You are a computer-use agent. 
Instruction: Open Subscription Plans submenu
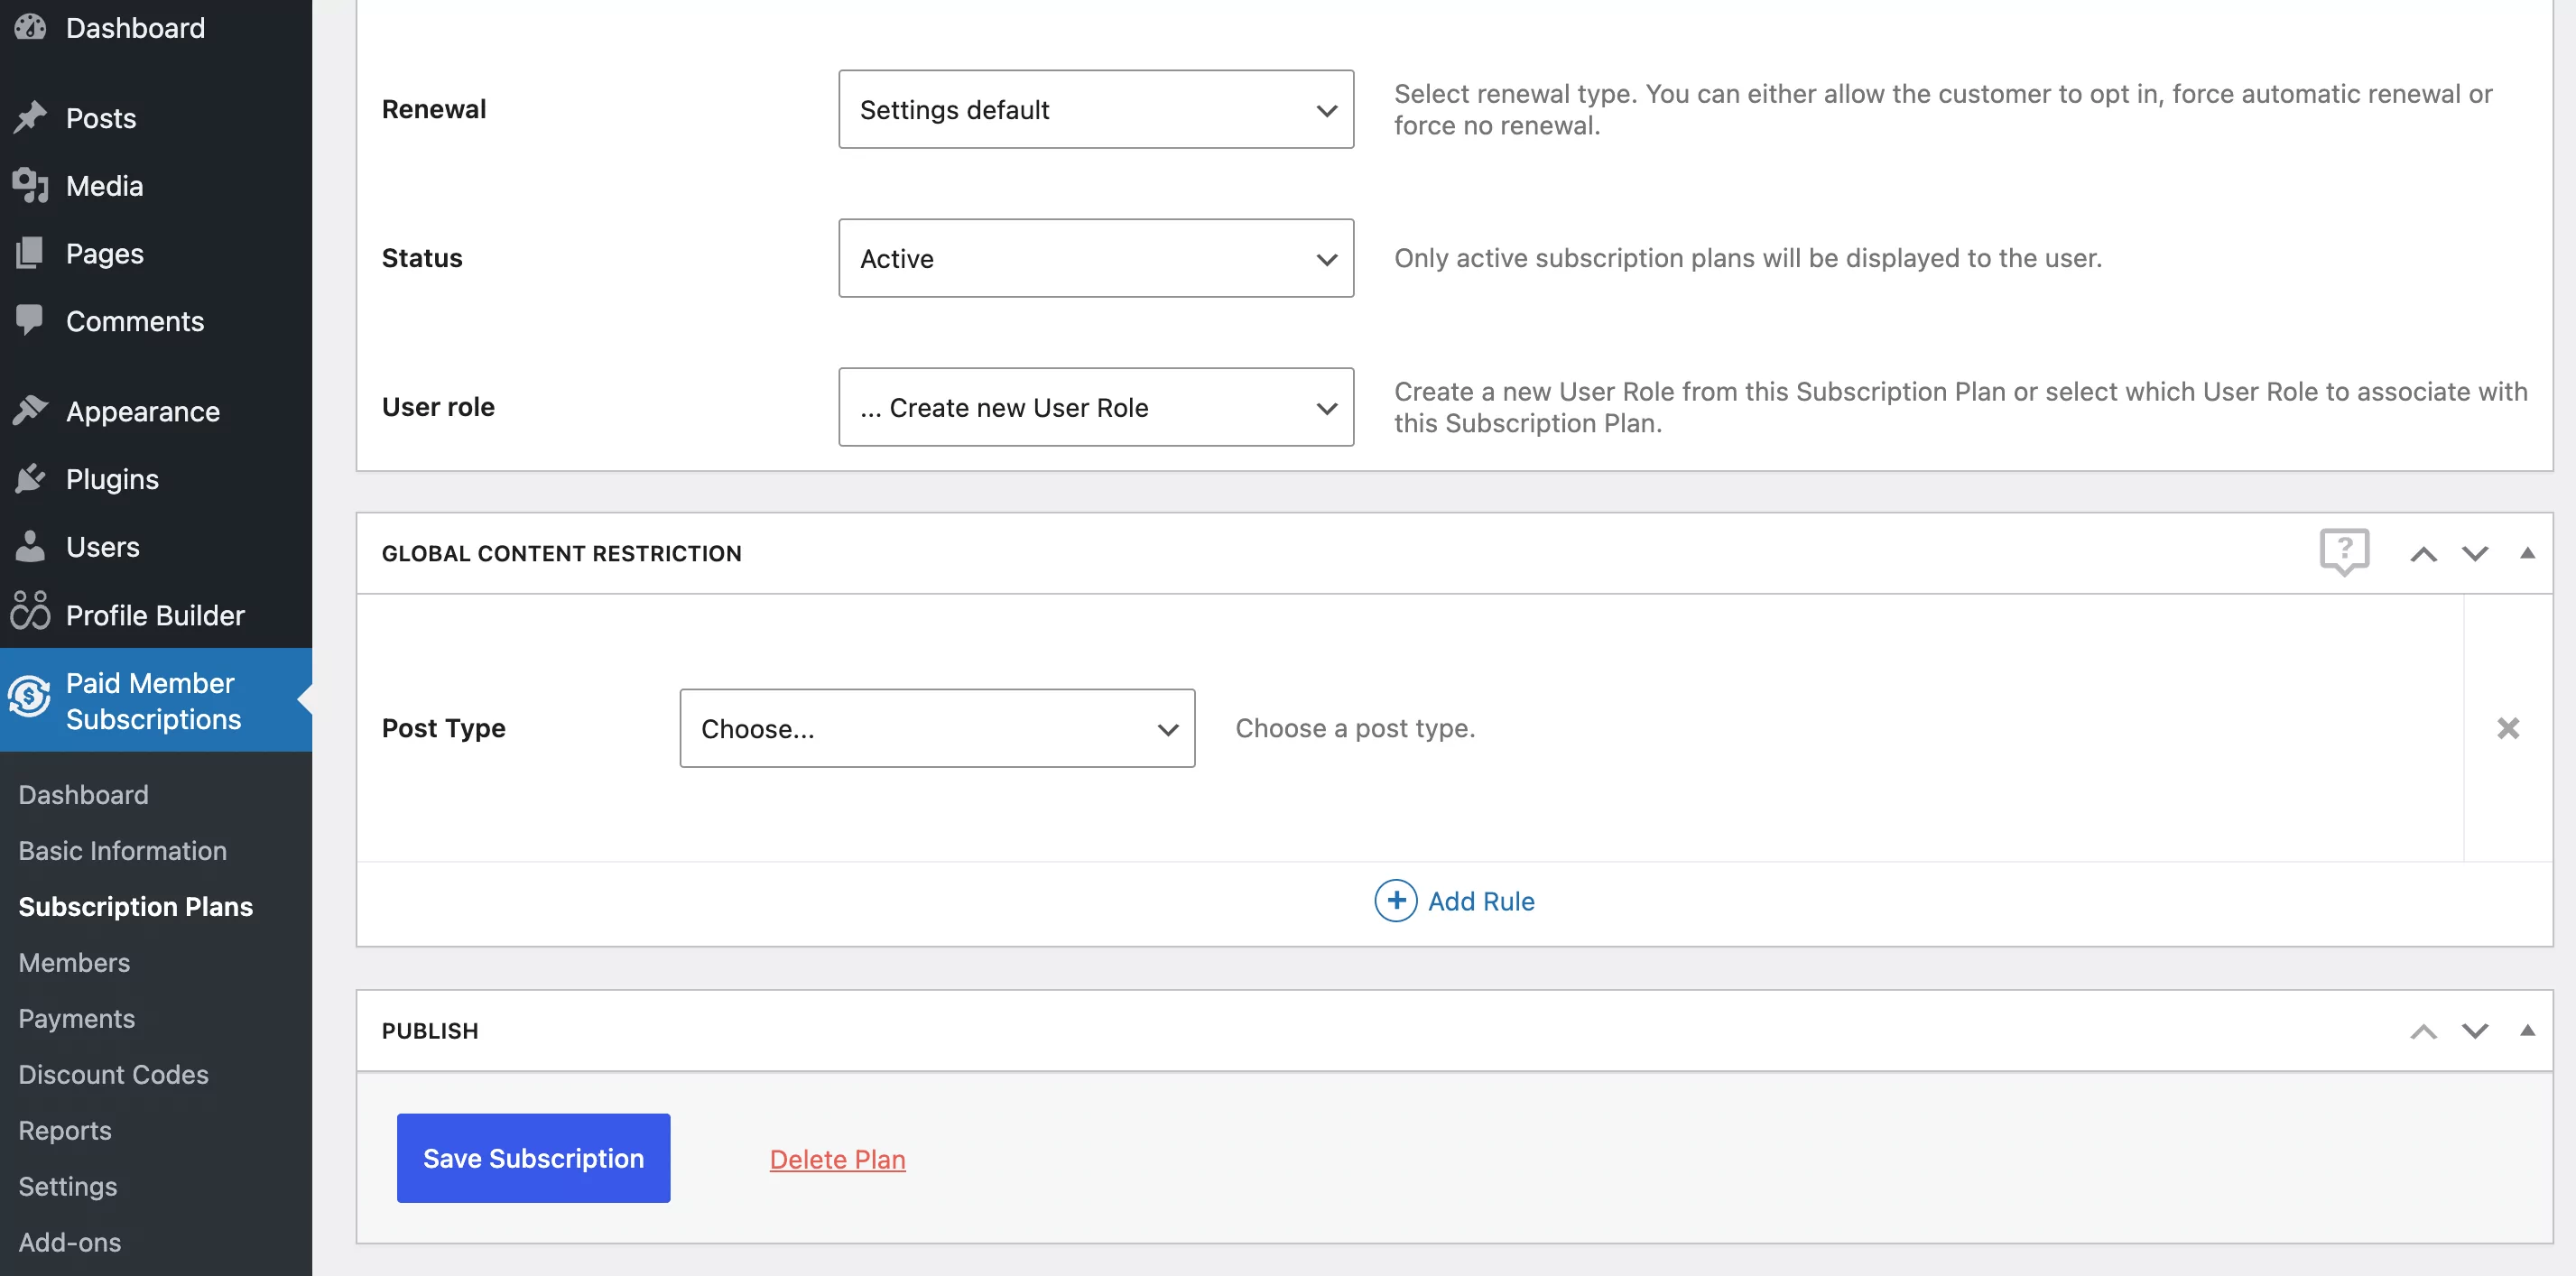click(x=136, y=907)
